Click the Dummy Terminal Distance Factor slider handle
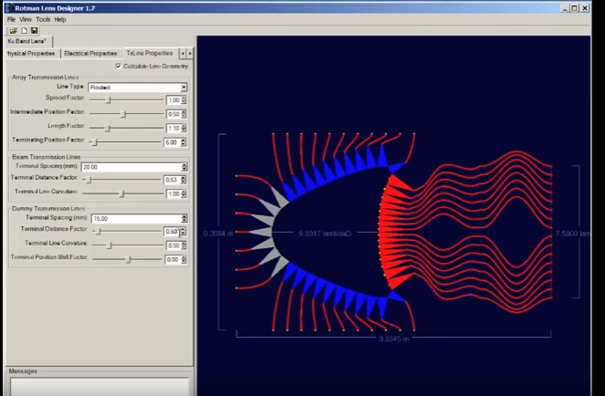This screenshot has width=605, height=396. point(98,231)
